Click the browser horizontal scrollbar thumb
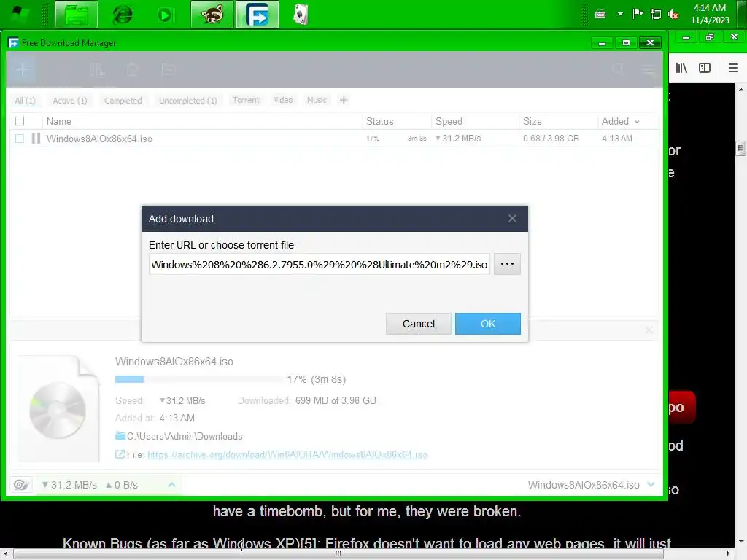The image size is (747, 560). click(x=338, y=554)
